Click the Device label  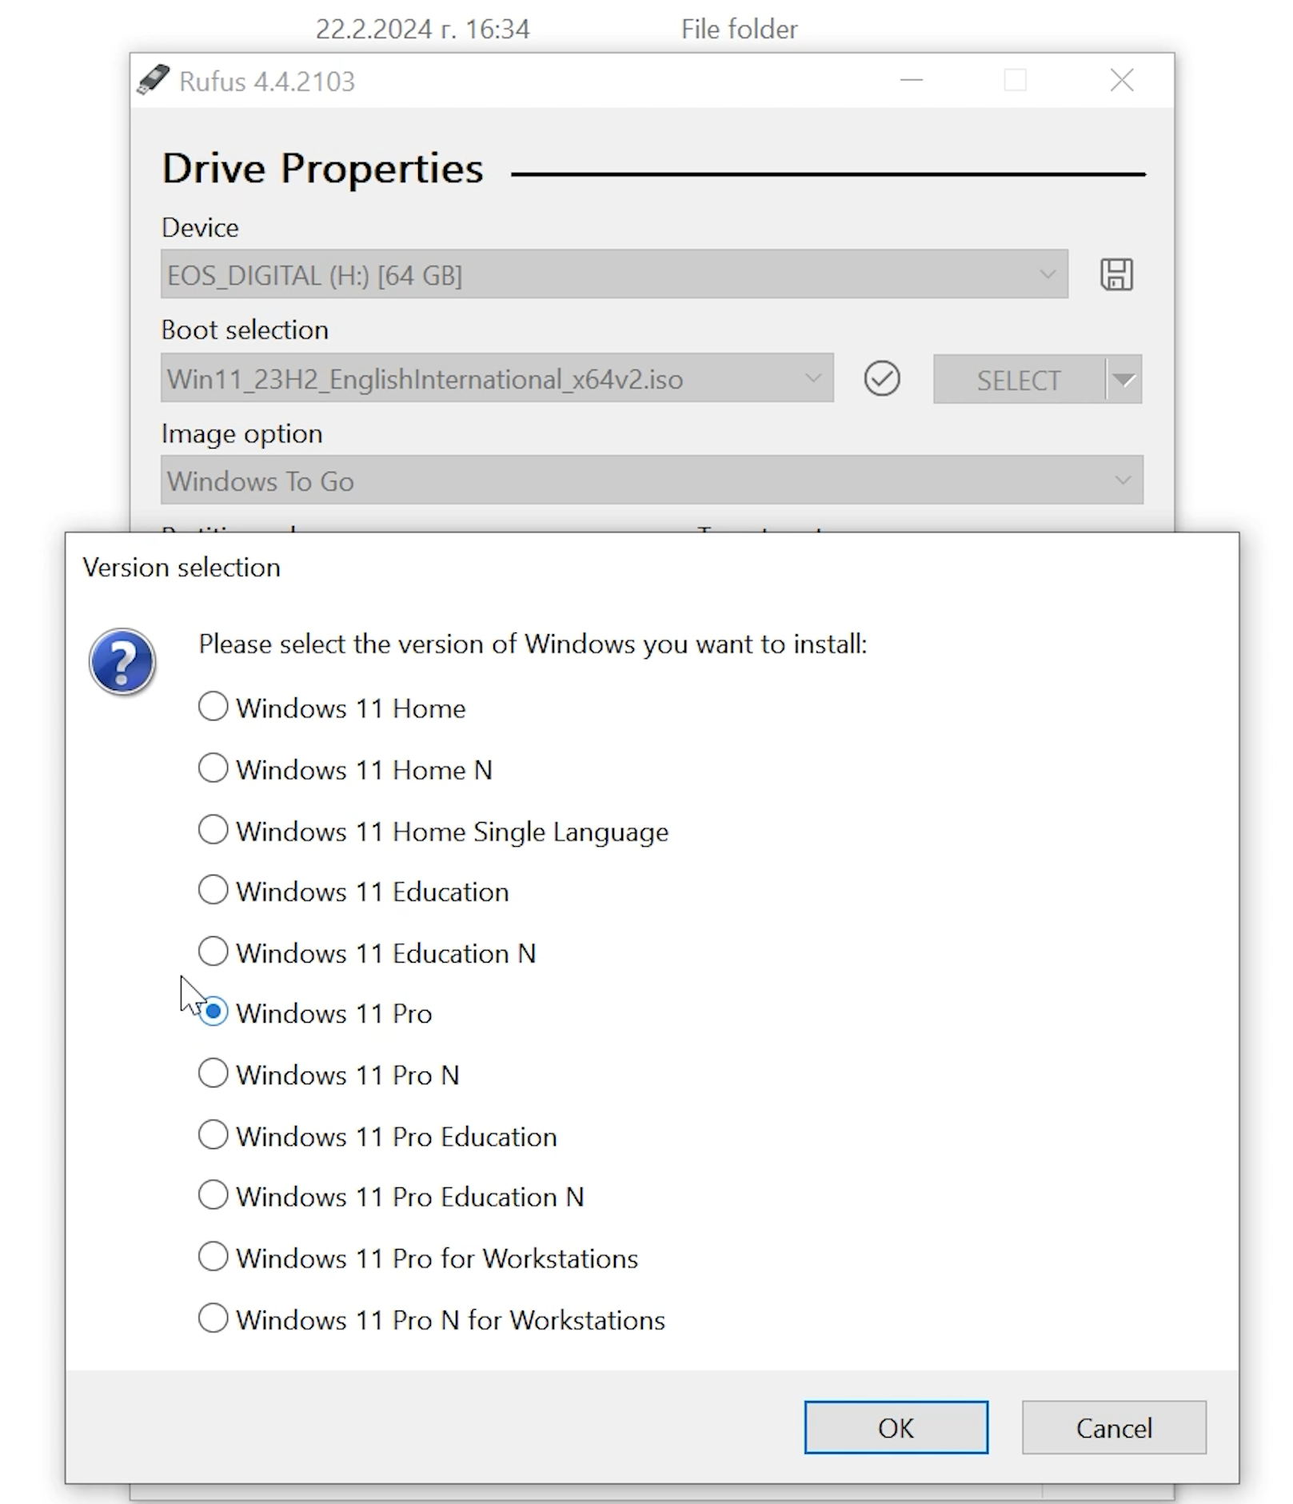click(x=200, y=228)
